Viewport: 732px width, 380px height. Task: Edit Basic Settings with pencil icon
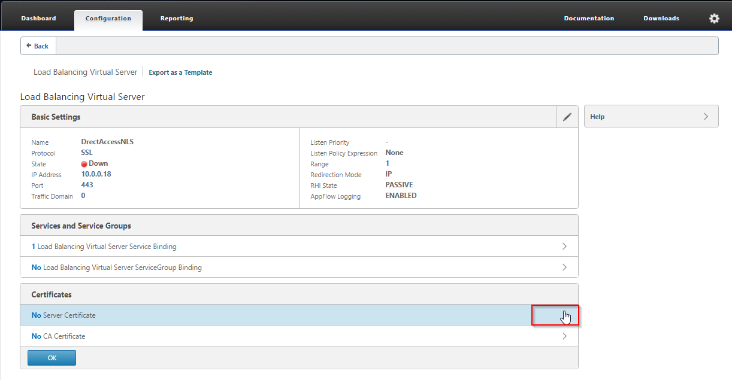tap(567, 117)
